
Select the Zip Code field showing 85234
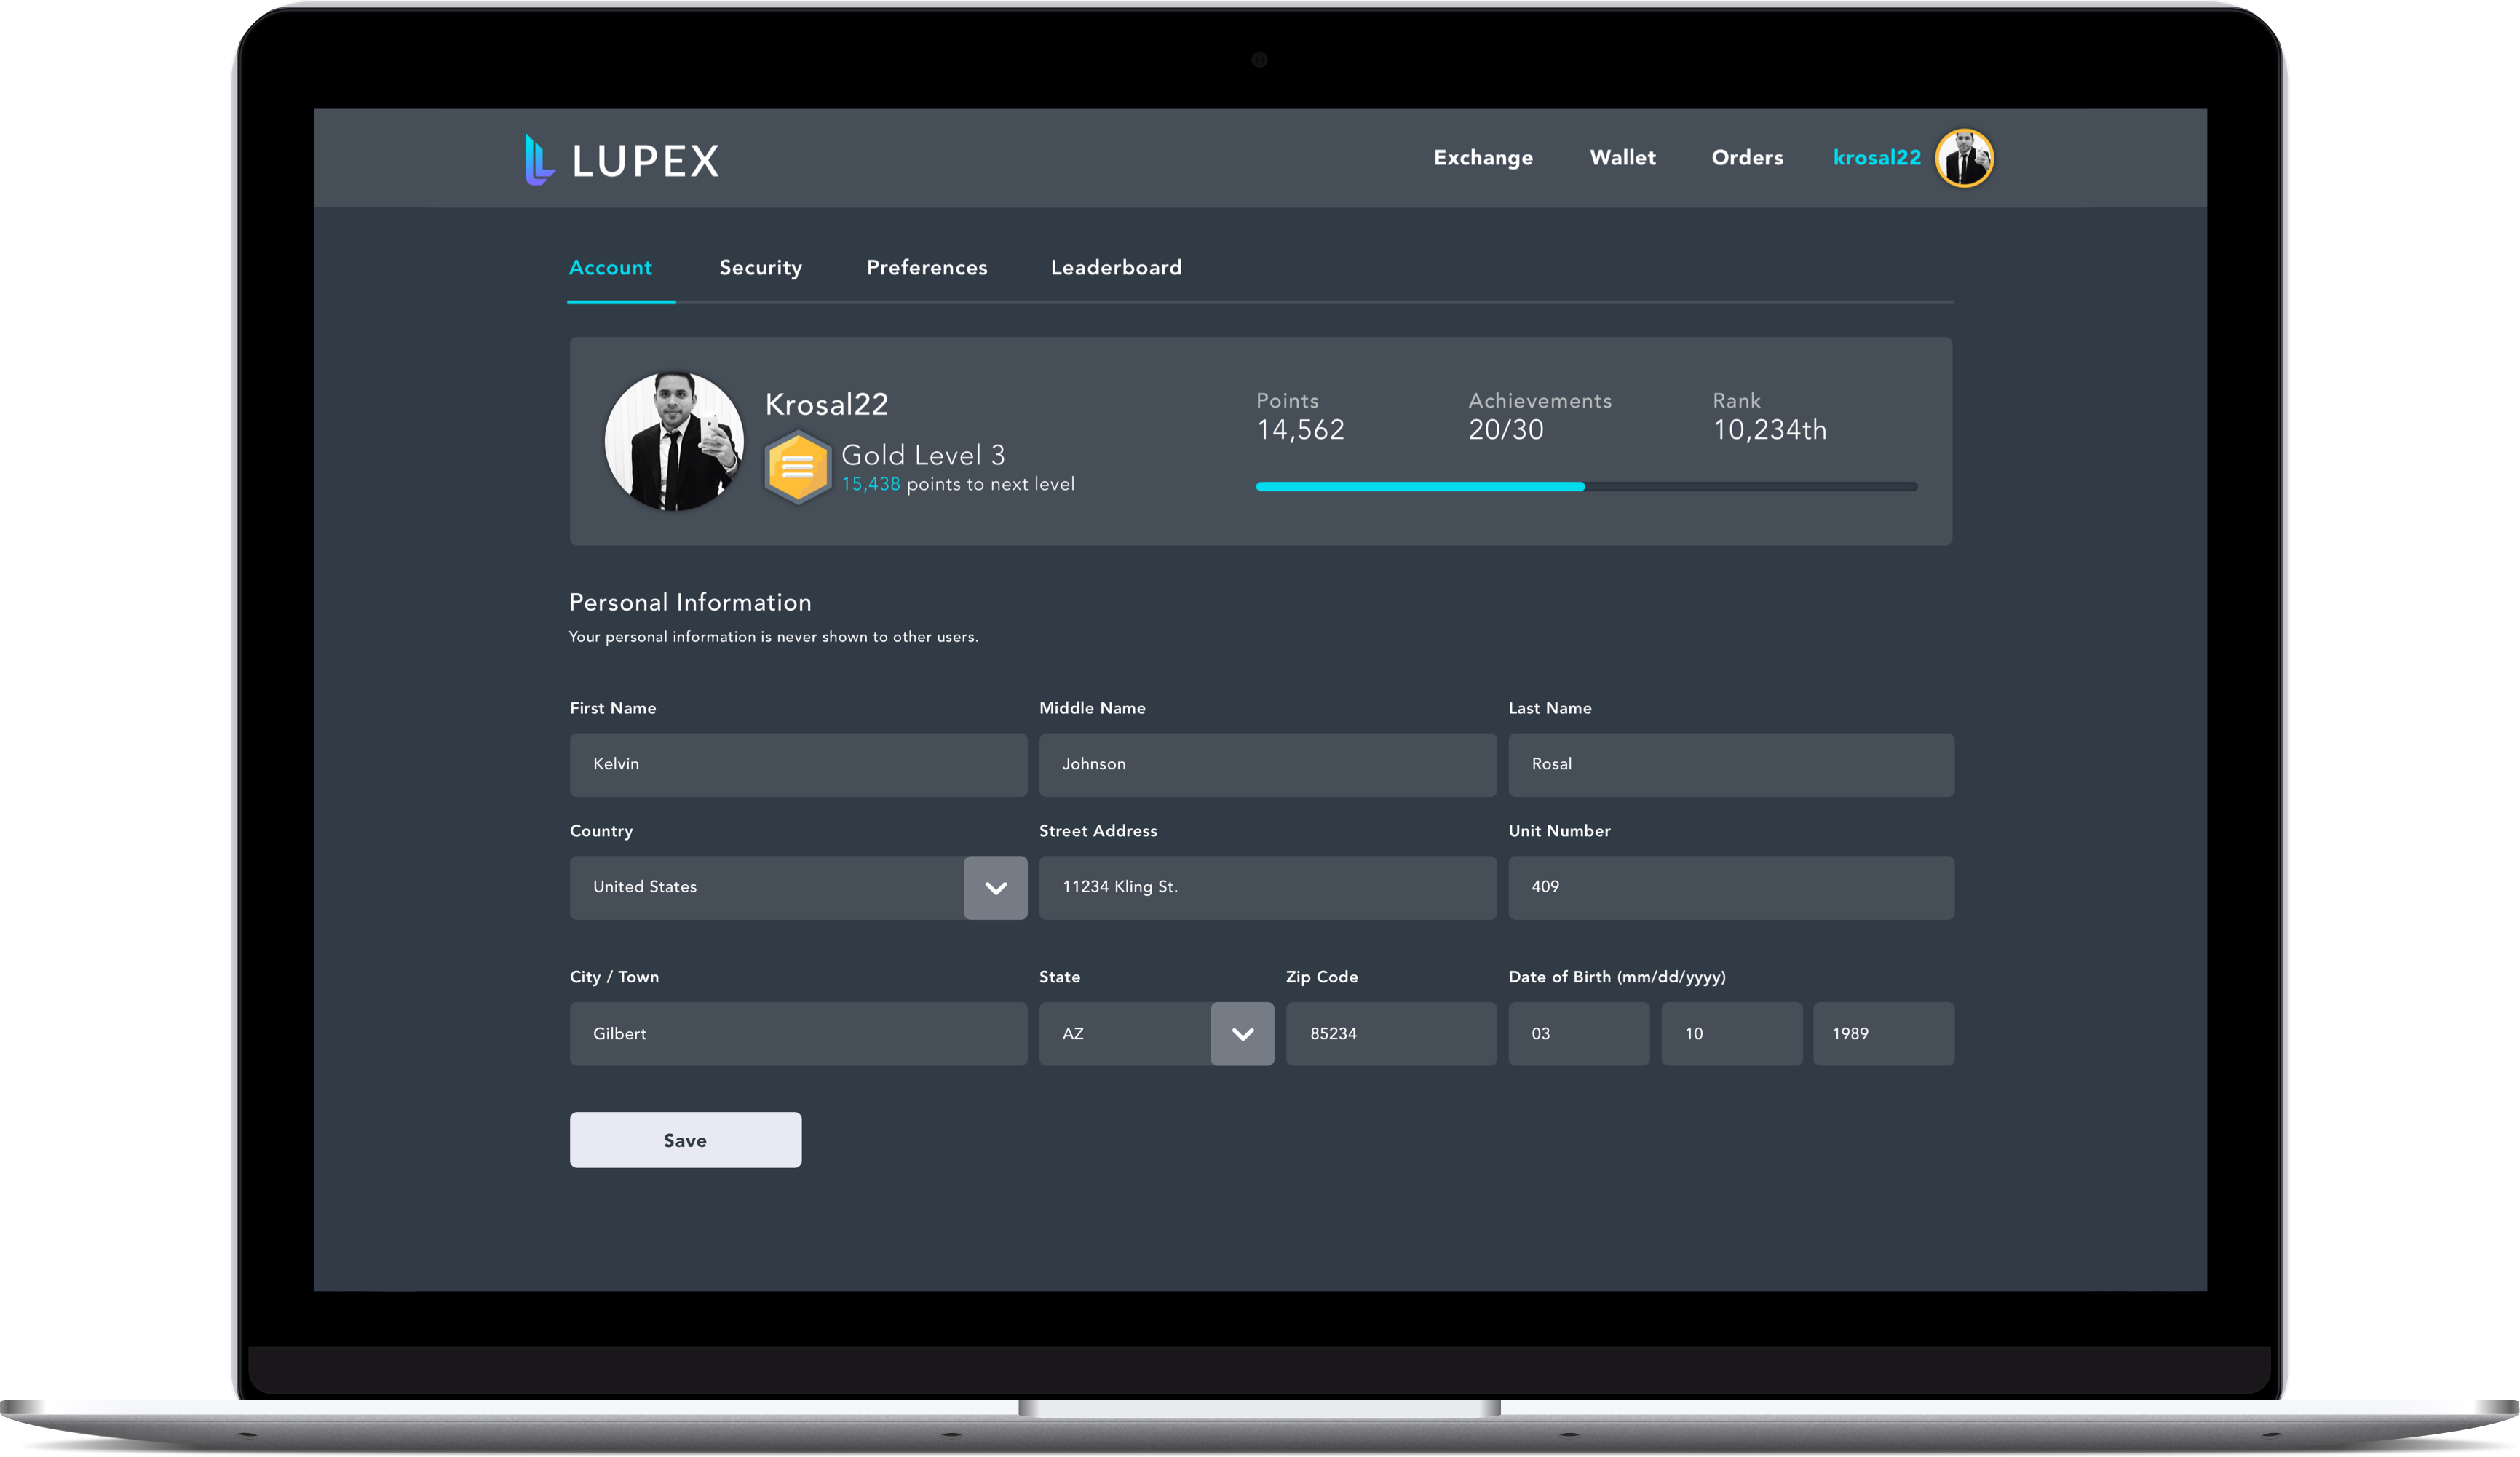pyautogui.click(x=1390, y=1033)
